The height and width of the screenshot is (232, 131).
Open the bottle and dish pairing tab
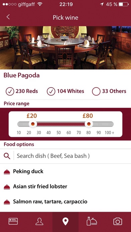pyautogui.click(x=92, y=221)
